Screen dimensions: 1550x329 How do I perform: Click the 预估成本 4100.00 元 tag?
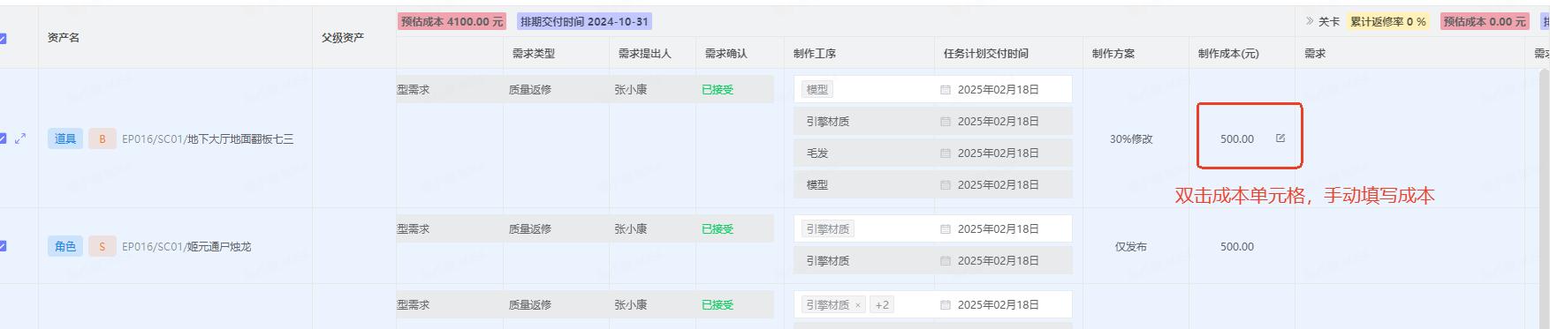click(452, 21)
